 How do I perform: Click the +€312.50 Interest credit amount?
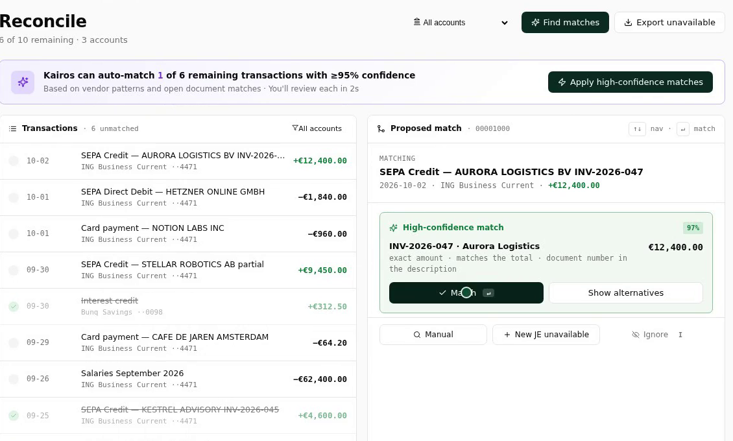pos(327,307)
